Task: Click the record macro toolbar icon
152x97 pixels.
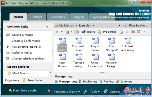Action: coord(133,32)
